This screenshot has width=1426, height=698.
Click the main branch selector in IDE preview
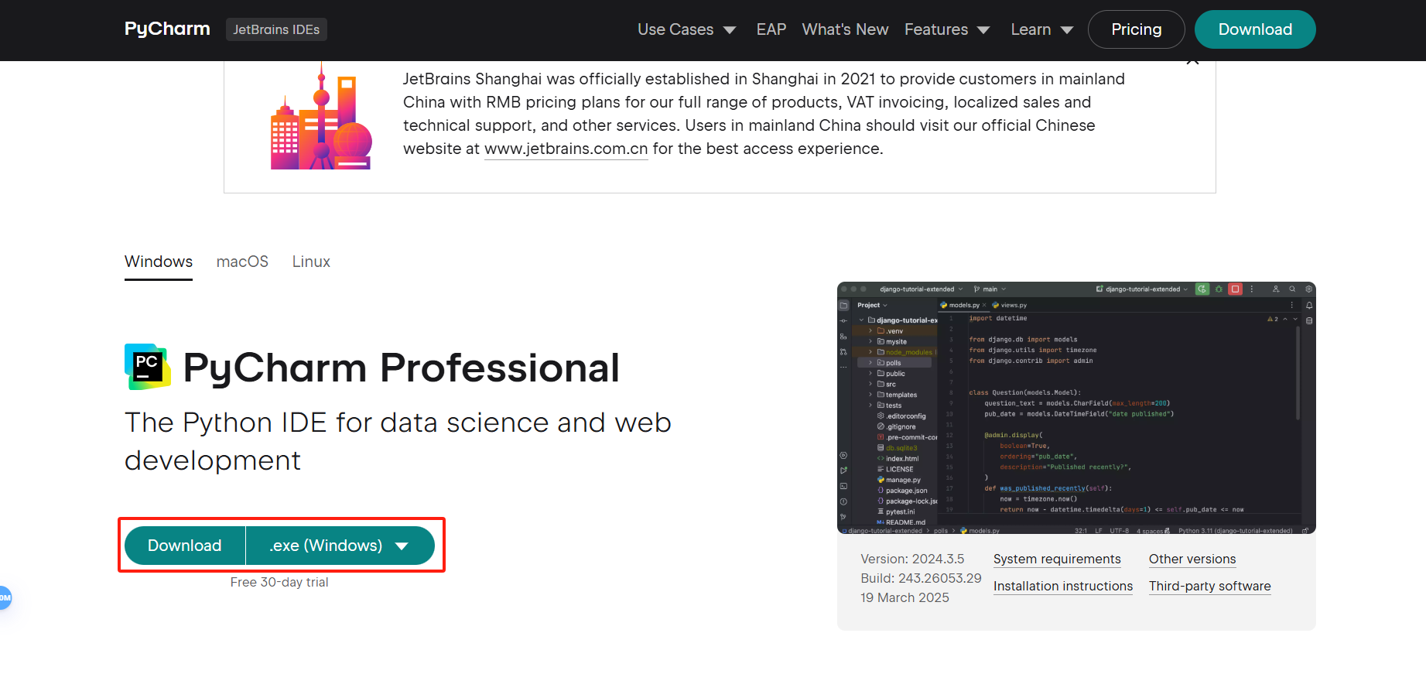(x=990, y=289)
